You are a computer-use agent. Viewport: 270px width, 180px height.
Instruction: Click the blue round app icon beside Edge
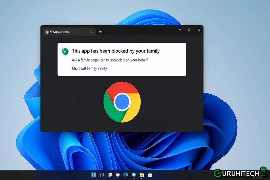134,175
